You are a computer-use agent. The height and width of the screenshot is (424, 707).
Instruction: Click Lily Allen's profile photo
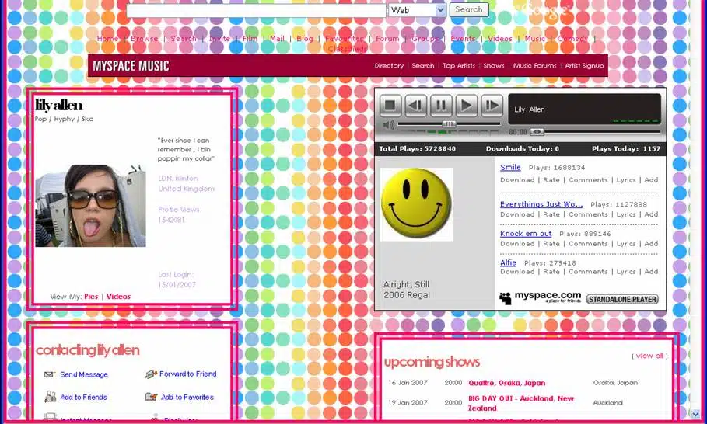click(x=90, y=206)
